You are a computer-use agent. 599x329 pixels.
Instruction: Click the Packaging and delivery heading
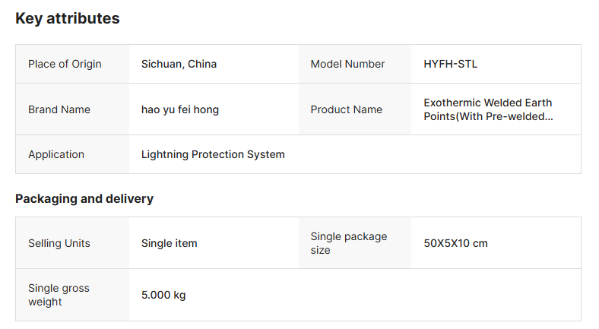click(x=84, y=199)
